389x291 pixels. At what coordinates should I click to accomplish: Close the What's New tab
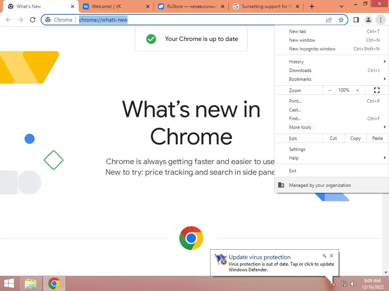(73, 6)
